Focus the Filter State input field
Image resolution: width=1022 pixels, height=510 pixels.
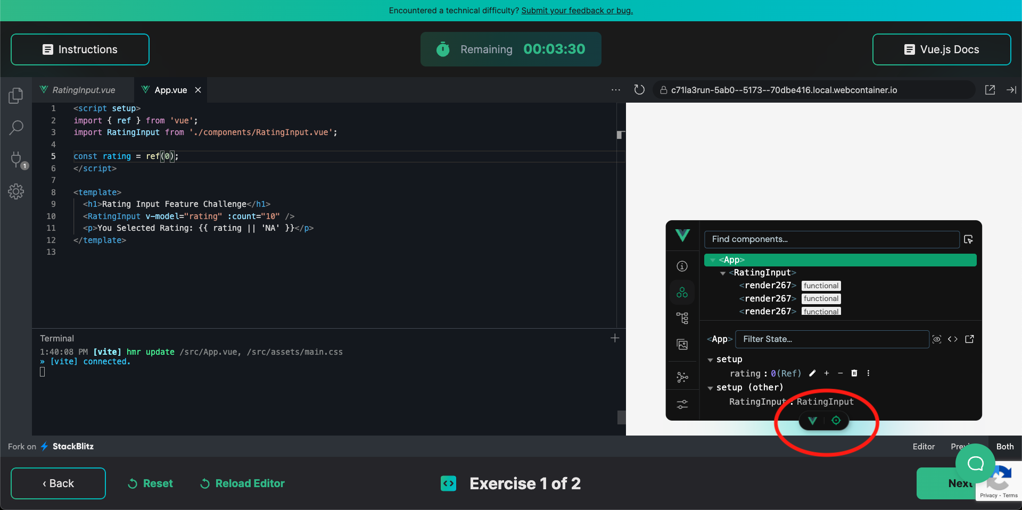(x=833, y=339)
